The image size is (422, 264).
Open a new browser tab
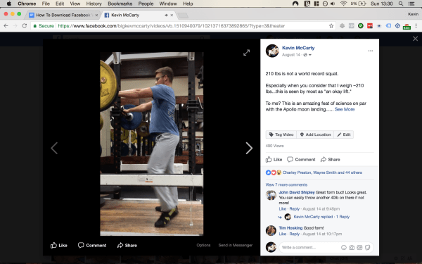[183, 15]
